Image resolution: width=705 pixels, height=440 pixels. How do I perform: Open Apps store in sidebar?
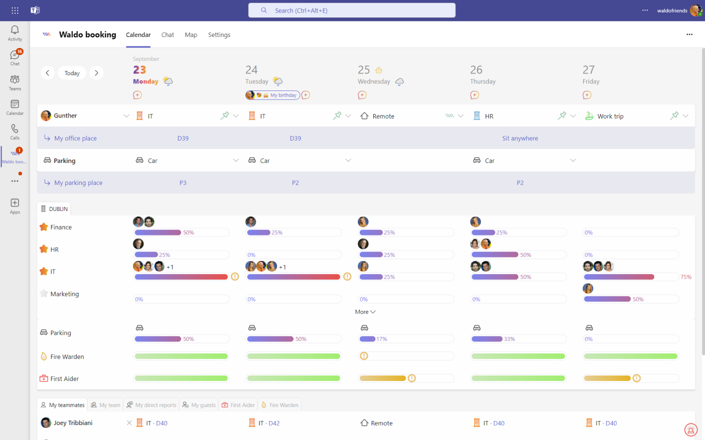coord(15,205)
